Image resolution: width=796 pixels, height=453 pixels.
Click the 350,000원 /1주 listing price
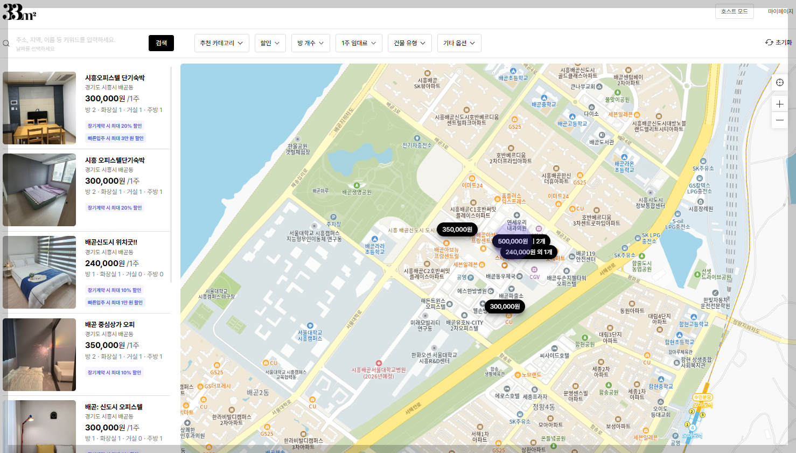(112, 345)
